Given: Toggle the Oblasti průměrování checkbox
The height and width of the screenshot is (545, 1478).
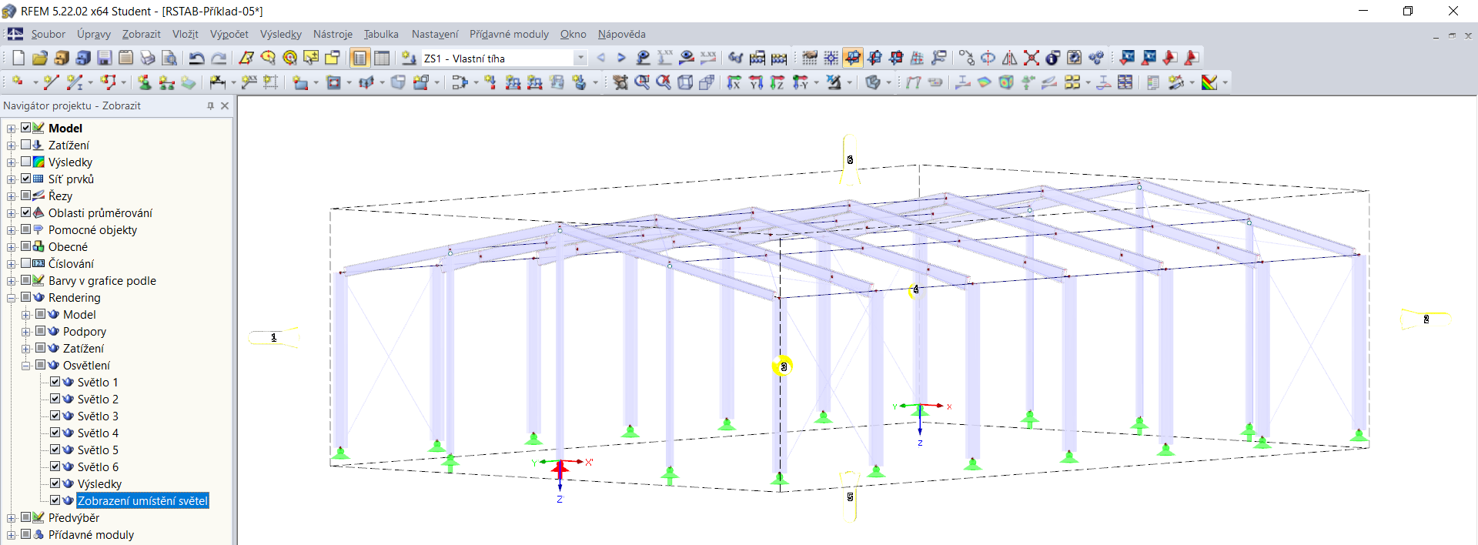Looking at the screenshot, I should (26, 212).
